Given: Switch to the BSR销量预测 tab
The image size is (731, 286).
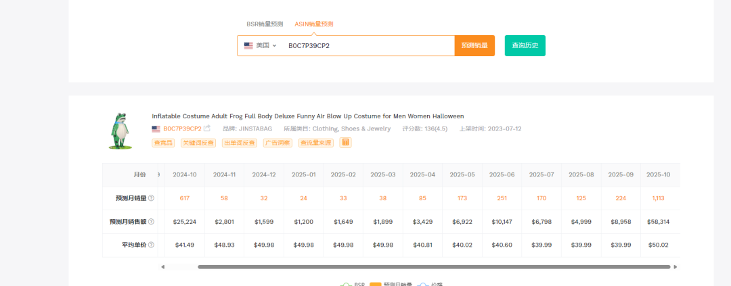Looking at the screenshot, I should pos(265,24).
